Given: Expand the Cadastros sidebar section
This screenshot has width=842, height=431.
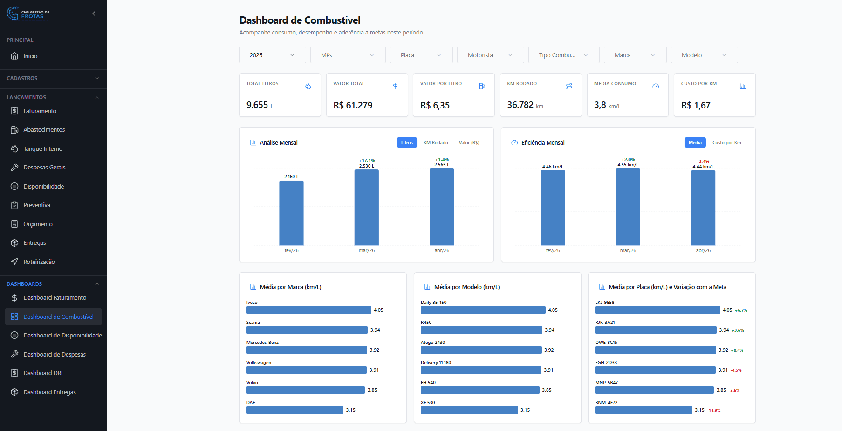Looking at the screenshot, I should 53,78.
